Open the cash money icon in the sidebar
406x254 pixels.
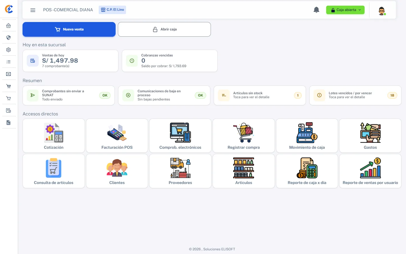pyautogui.click(x=8, y=74)
